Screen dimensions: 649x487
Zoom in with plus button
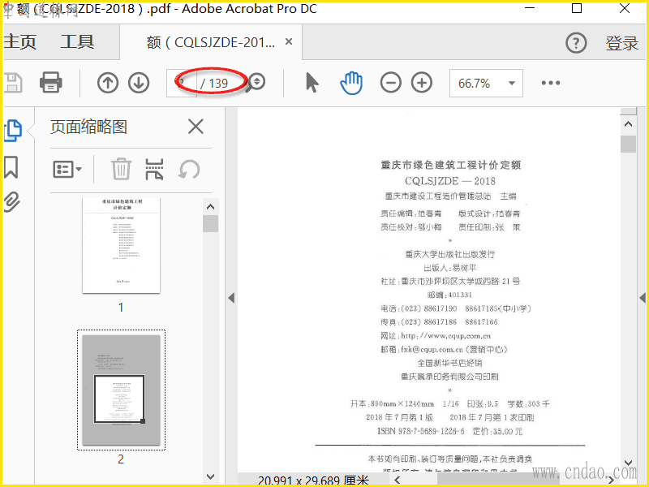pos(422,83)
